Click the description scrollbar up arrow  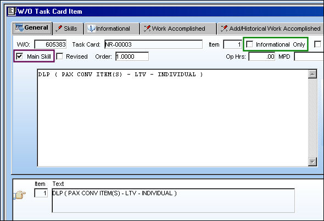click(312, 74)
